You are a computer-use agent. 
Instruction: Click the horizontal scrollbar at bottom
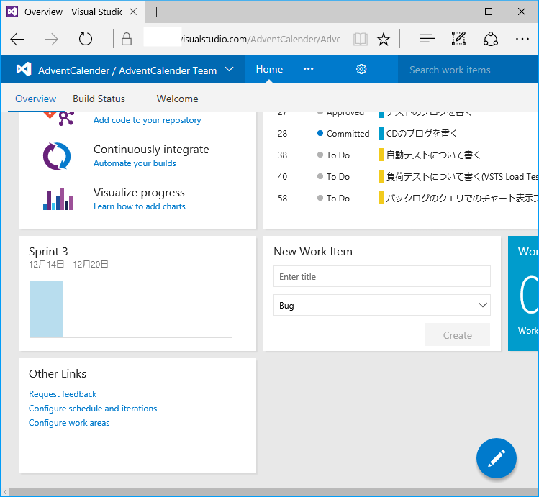pos(274,492)
